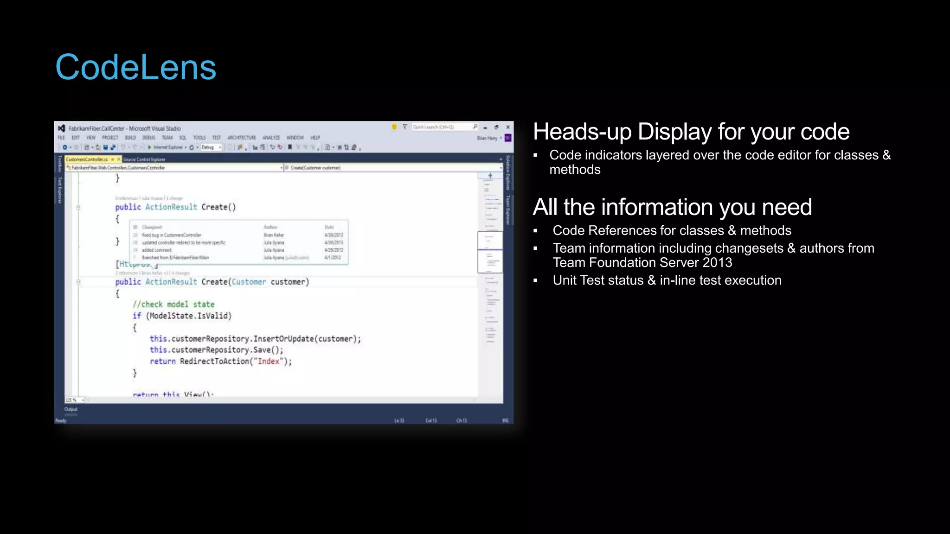This screenshot has width=950, height=534.
Task: Click author Brian Keller in changeset popup
Action: point(274,235)
